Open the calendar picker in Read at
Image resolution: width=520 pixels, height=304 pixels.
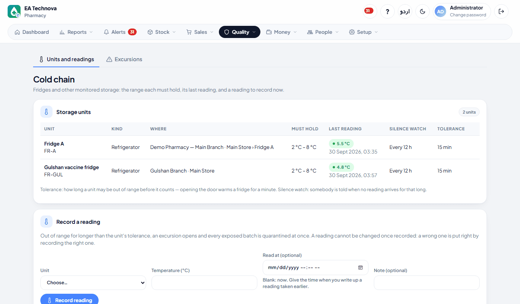point(360,268)
